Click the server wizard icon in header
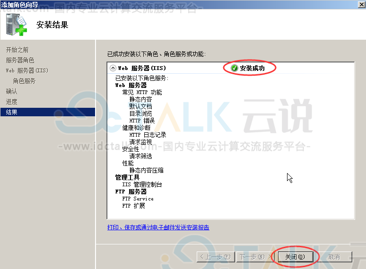The width and height of the screenshot is (366, 269). click(x=17, y=25)
